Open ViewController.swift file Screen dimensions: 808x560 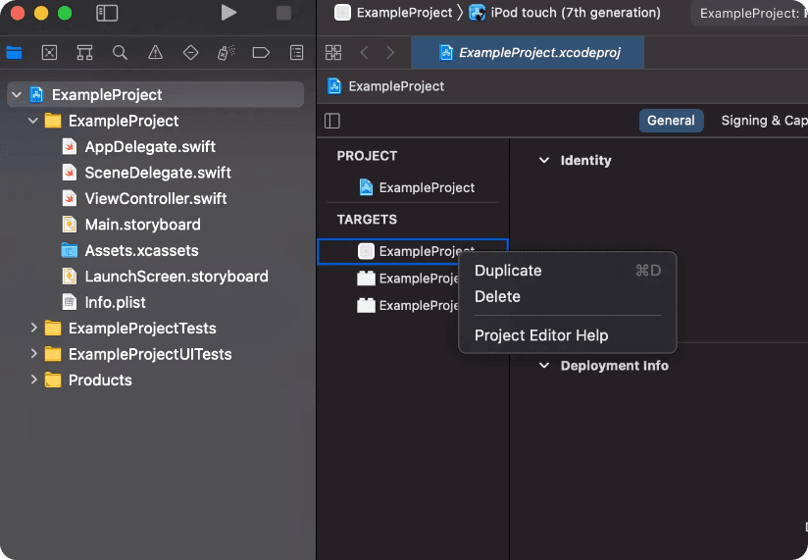(156, 198)
